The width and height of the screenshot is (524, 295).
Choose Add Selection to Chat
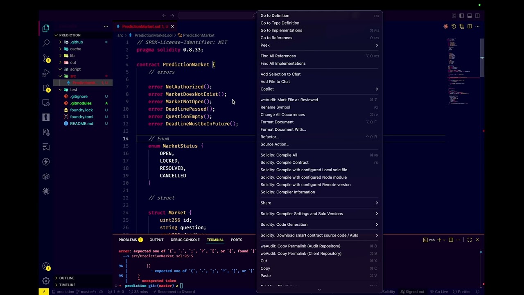point(319,74)
